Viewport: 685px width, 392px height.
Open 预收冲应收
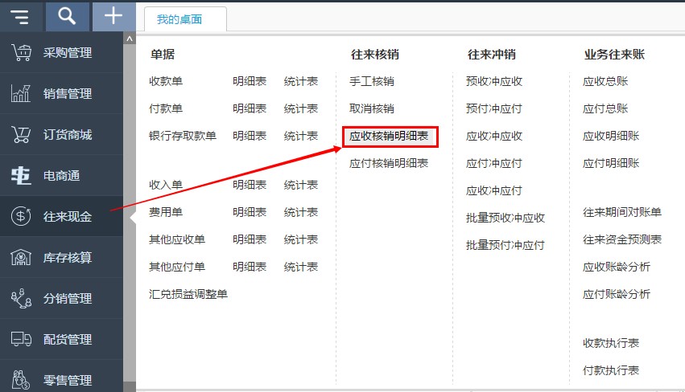coord(494,82)
